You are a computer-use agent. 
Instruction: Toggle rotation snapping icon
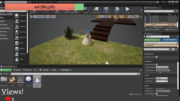click(x=119, y=17)
